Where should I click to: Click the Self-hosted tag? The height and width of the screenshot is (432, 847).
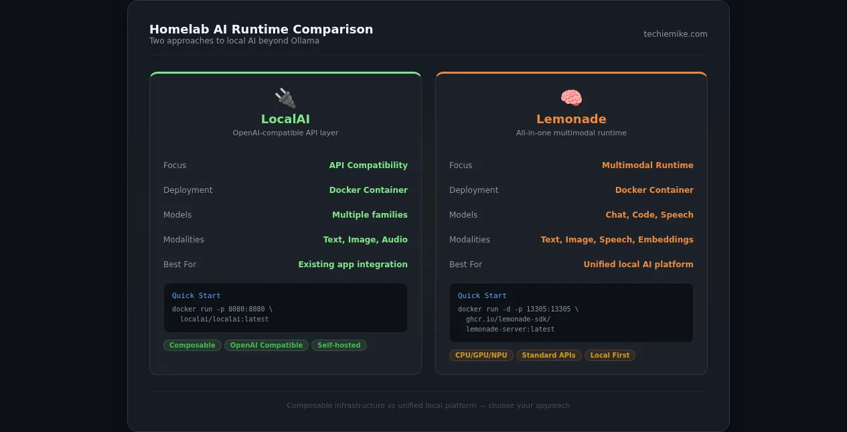(339, 346)
